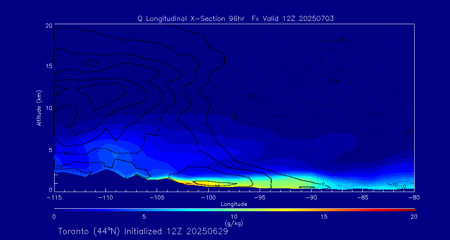Click the 'Toronto (44°N) Initialized 12Z 20250629' caption
This screenshot has height=240, width=450.
pos(143,231)
